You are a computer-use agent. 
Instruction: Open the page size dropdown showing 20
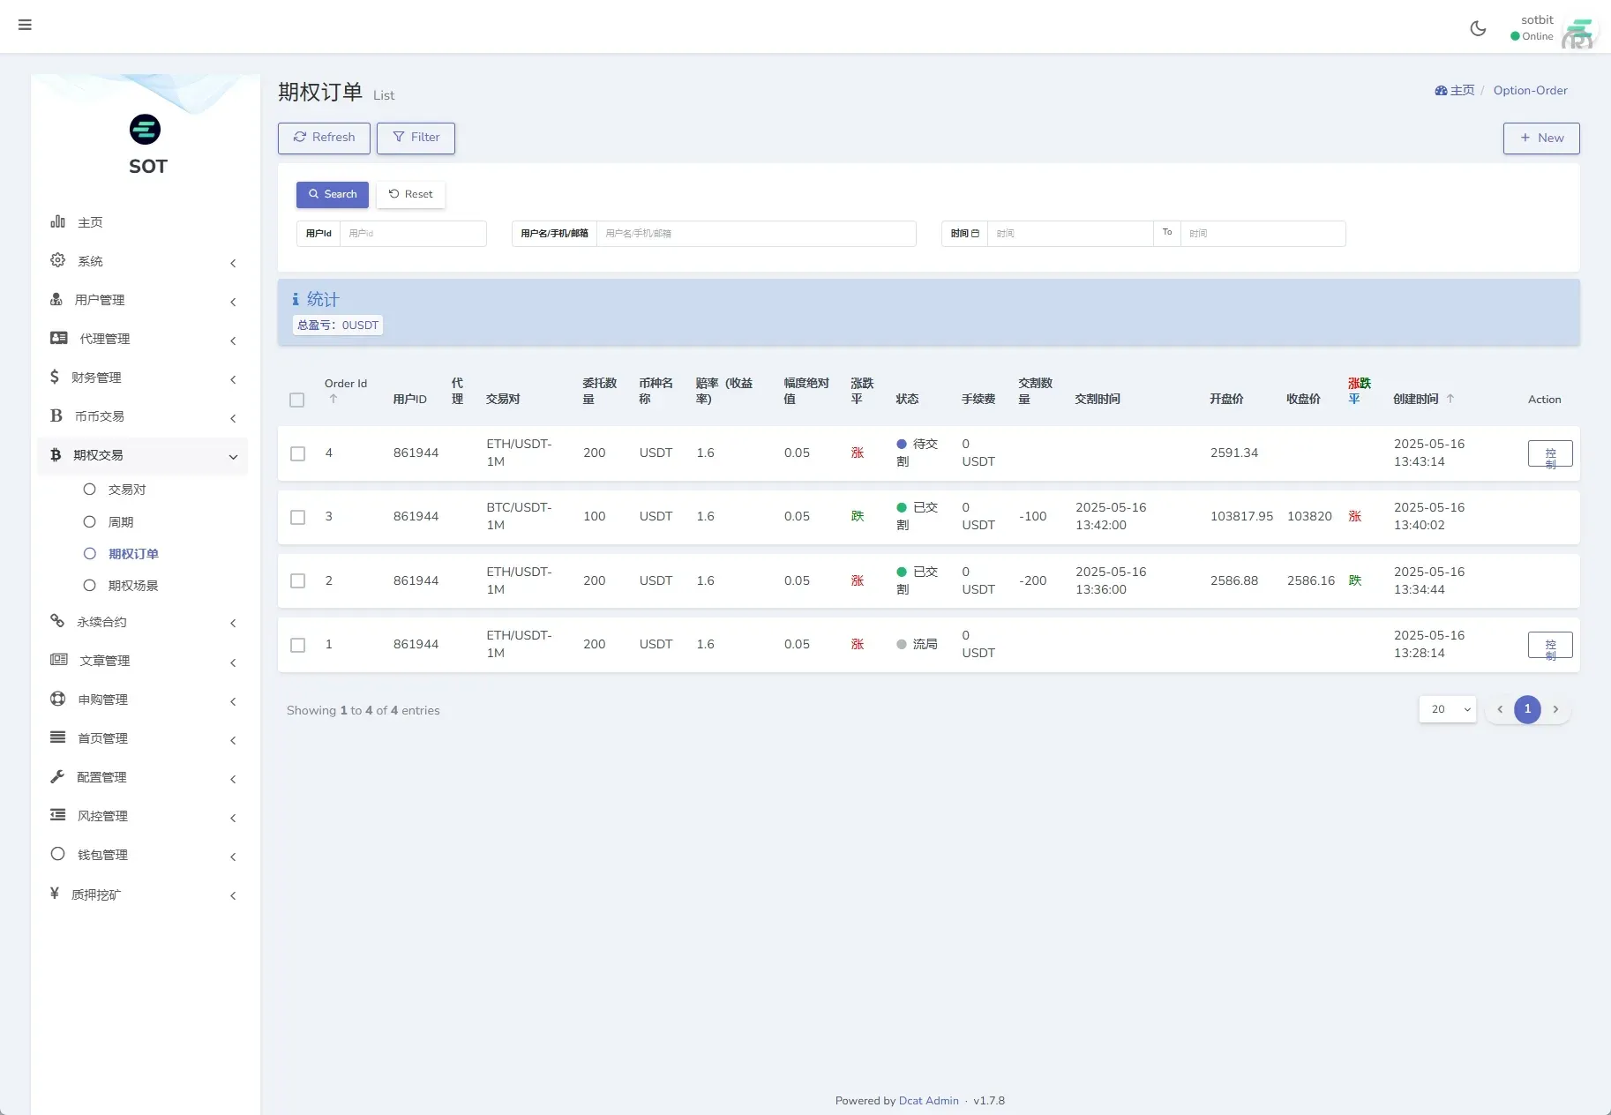(x=1447, y=709)
